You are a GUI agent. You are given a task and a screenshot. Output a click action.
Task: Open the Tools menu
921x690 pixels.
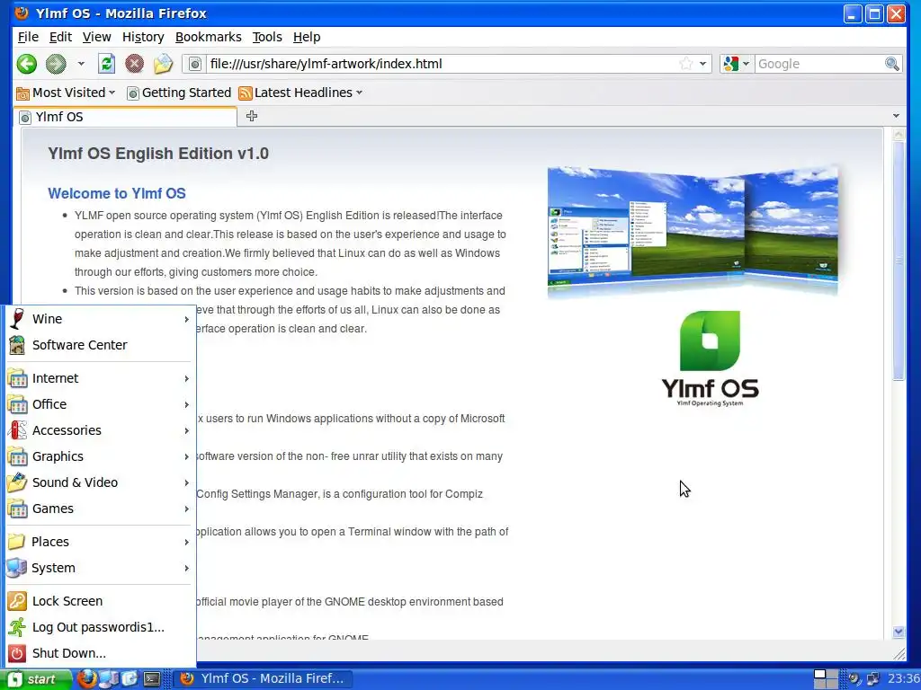267,37
